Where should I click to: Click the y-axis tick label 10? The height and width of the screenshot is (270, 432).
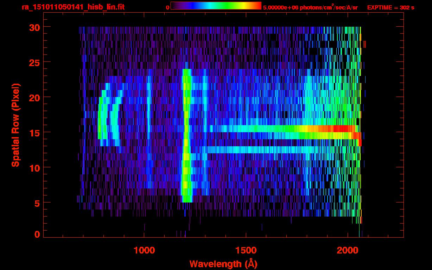pyautogui.click(x=34, y=168)
